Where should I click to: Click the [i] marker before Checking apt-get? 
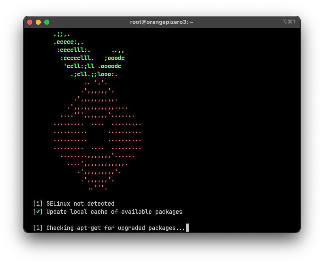click(x=38, y=228)
